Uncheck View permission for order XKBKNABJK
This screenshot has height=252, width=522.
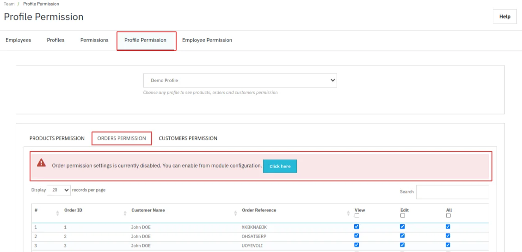(356, 227)
